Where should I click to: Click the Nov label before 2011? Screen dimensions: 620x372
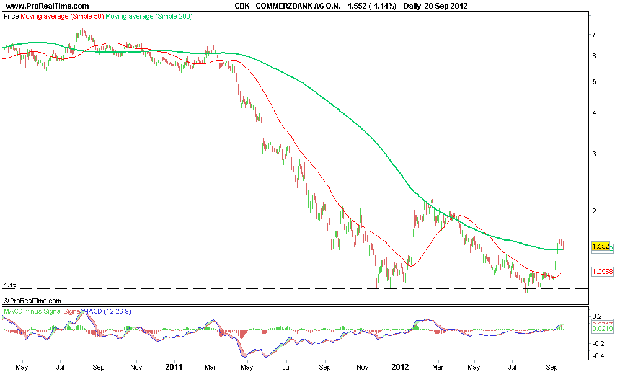[136, 367]
